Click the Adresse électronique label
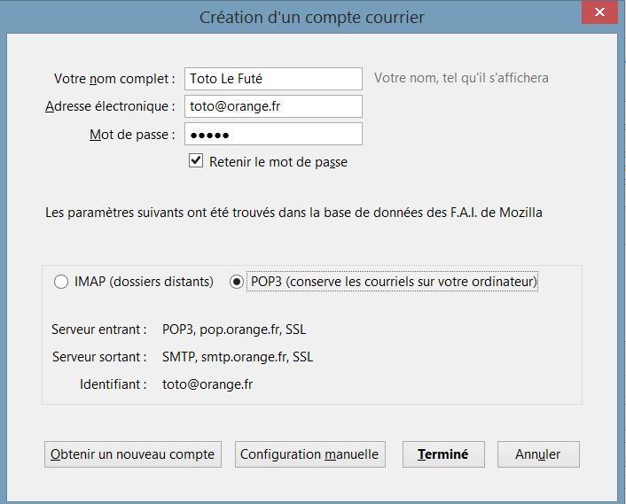The width and height of the screenshot is (626, 504). pyautogui.click(x=110, y=106)
